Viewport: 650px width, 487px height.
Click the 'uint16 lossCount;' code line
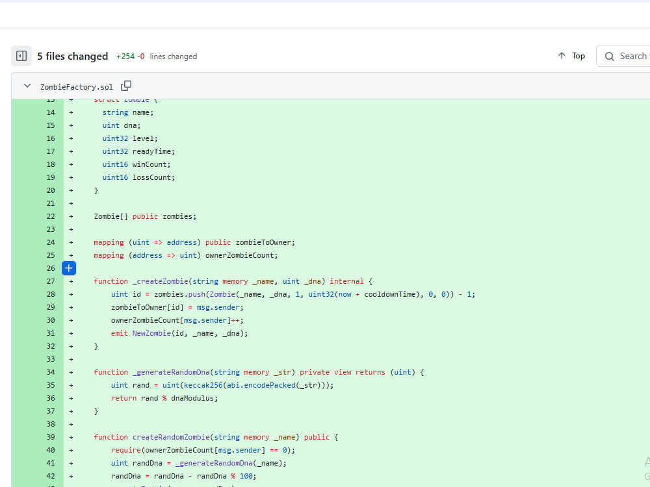pos(138,177)
